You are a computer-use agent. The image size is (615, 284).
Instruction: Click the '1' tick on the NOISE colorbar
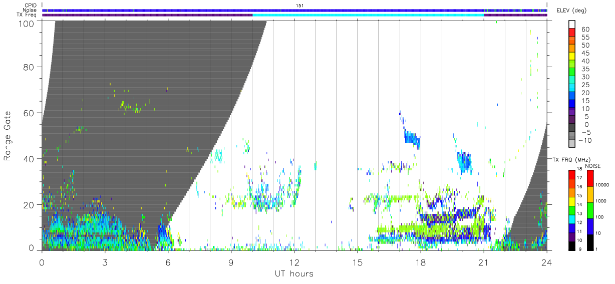click(596, 248)
